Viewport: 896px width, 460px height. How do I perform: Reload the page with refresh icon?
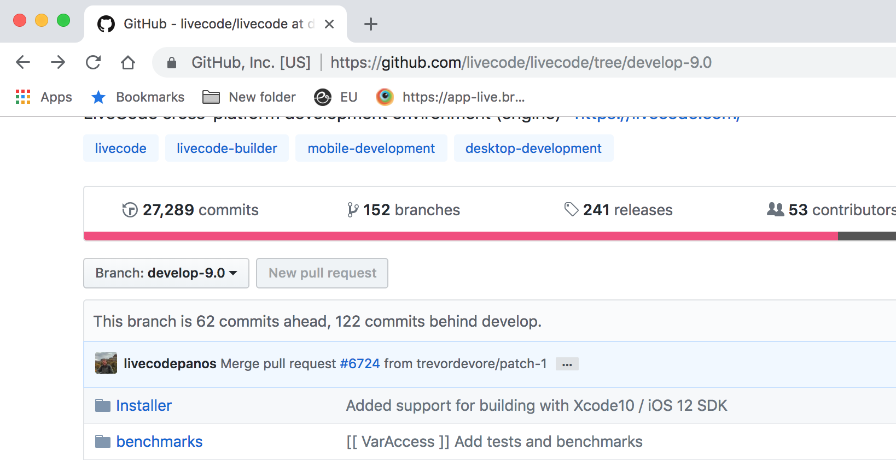pos(93,62)
